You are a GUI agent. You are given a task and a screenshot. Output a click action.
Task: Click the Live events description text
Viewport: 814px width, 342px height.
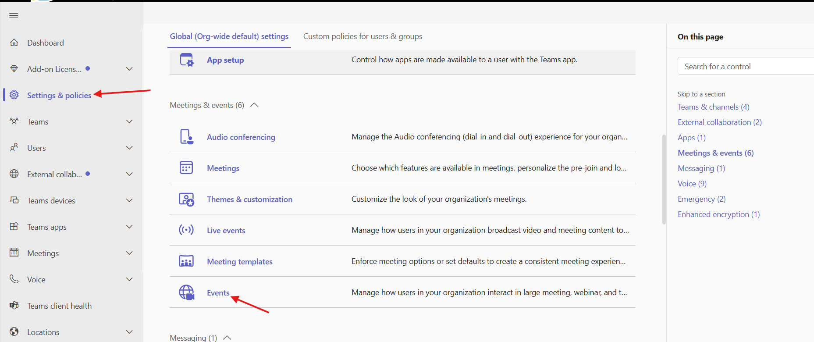click(x=490, y=230)
